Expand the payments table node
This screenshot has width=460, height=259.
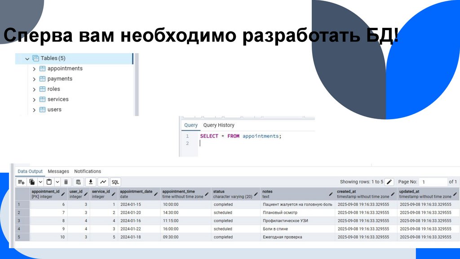coord(34,79)
